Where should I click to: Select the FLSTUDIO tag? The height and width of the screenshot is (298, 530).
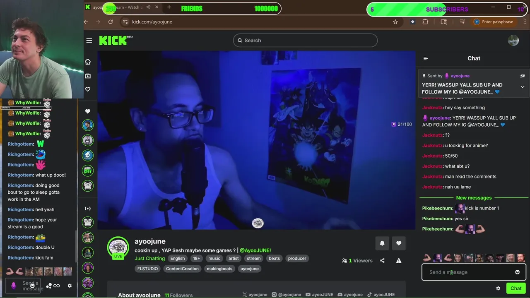click(147, 269)
